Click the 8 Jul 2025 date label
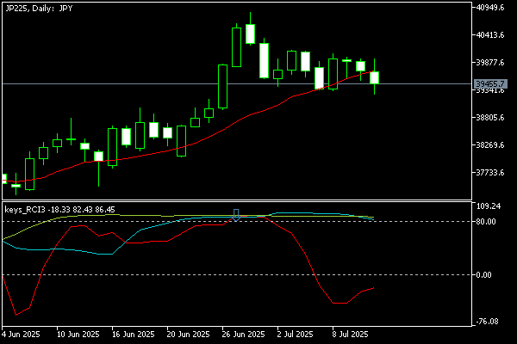The height and width of the screenshot is (344, 517). click(x=350, y=335)
